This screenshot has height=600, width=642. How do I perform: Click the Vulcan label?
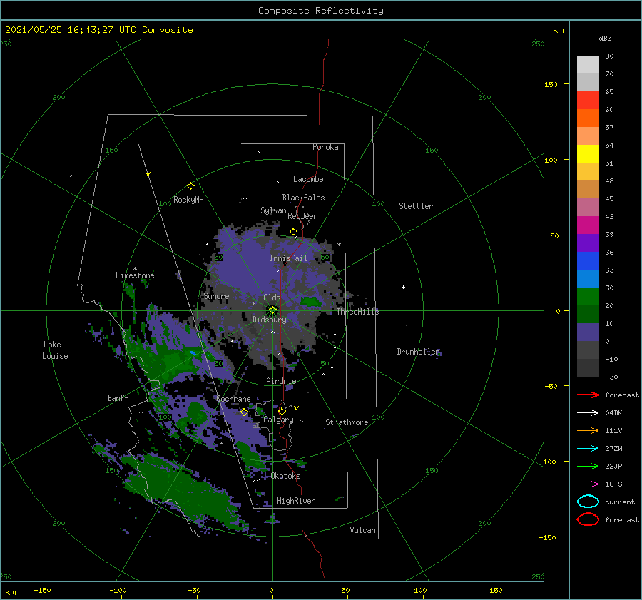(x=363, y=530)
